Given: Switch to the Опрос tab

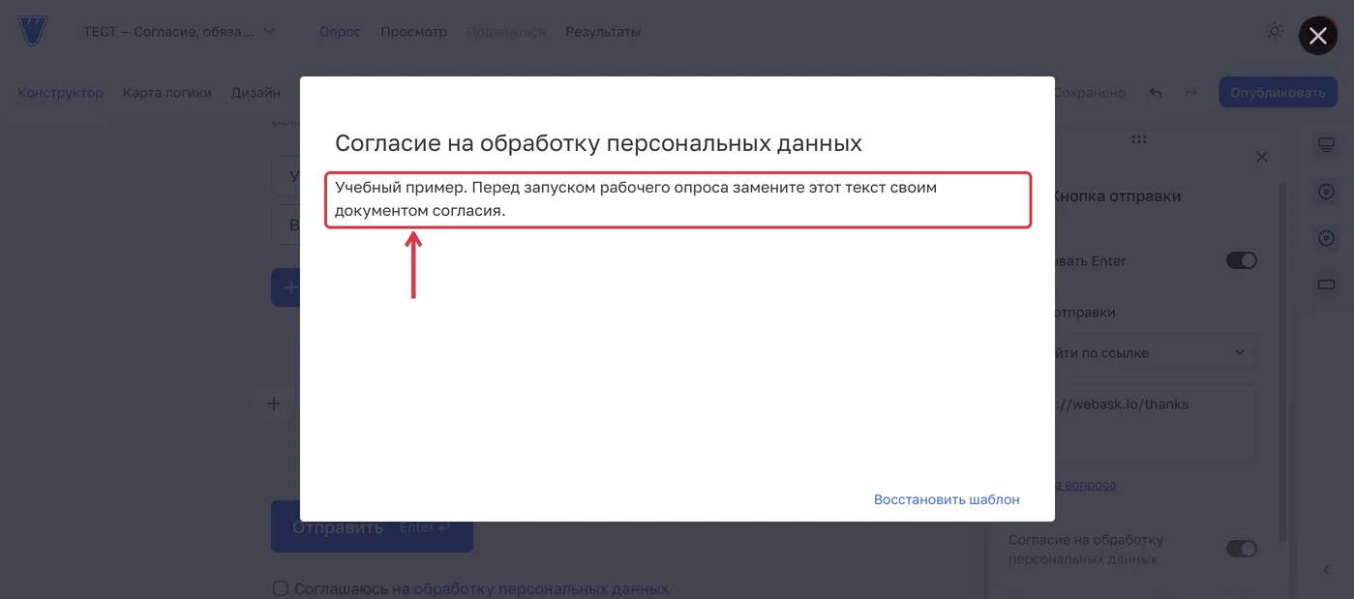Looking at the screenshot, I should 340,31.
